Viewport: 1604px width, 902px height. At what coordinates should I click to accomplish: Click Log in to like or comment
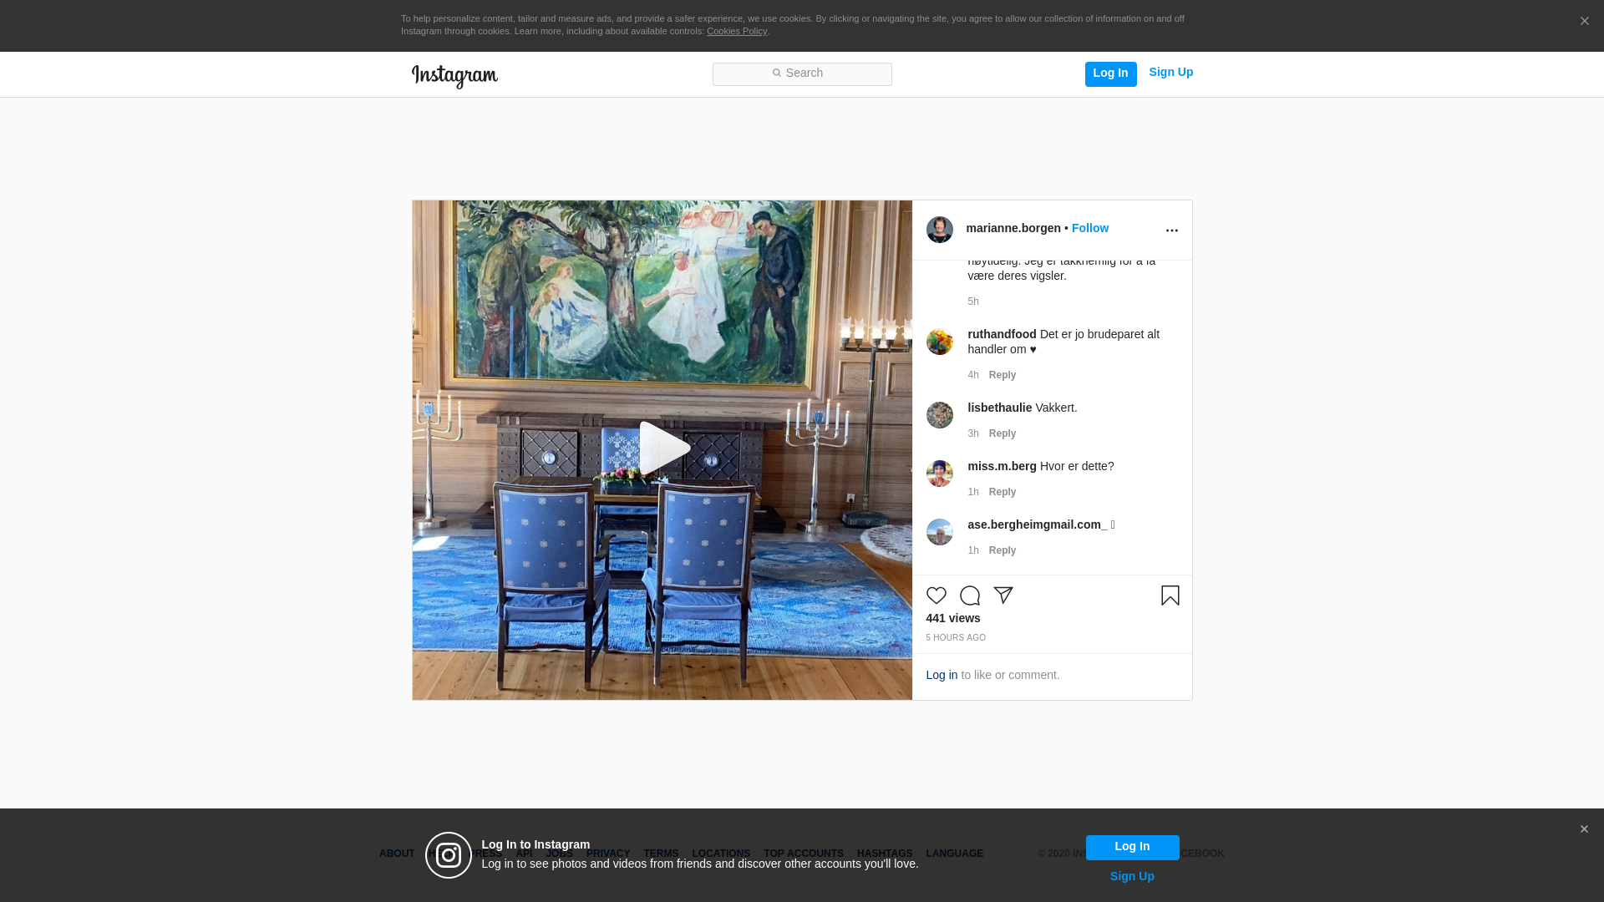942,675
